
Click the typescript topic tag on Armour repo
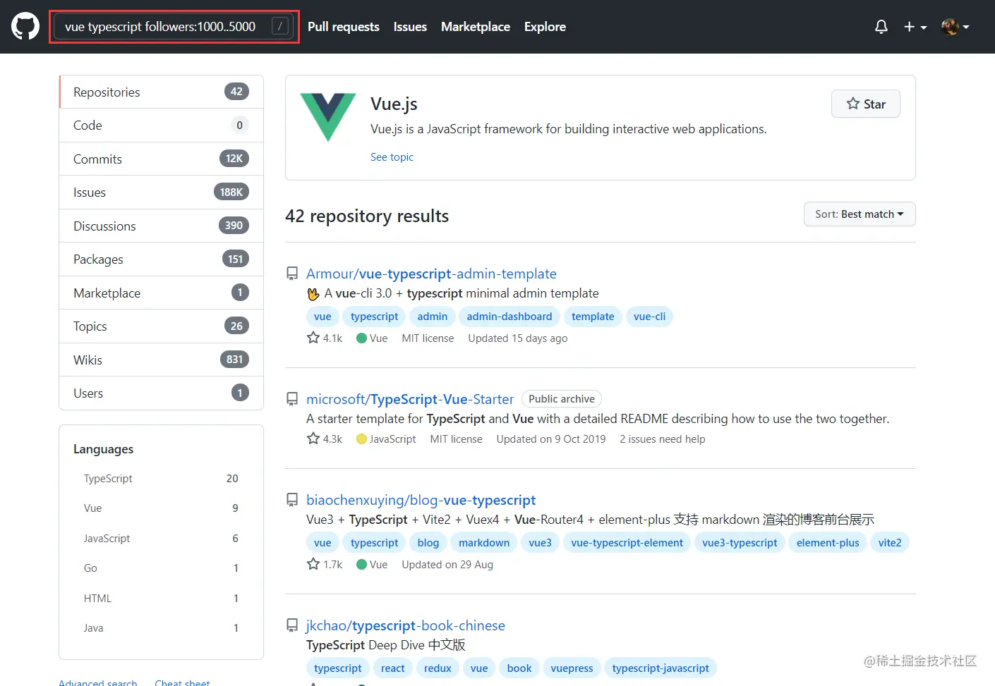point(373,317)
